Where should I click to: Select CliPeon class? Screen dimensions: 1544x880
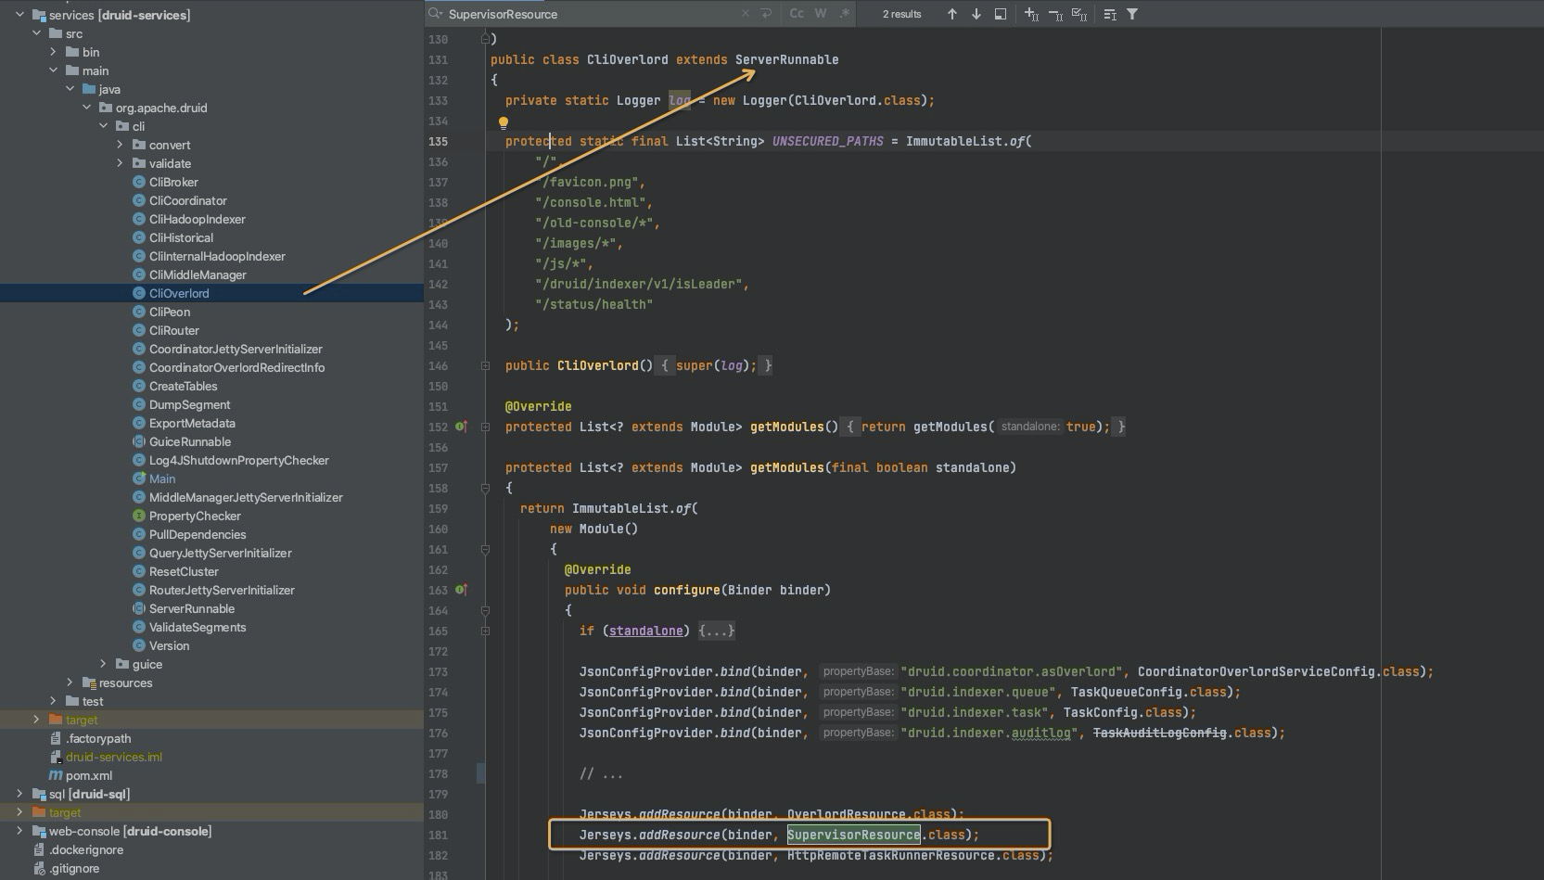click(x=170, y=312)
